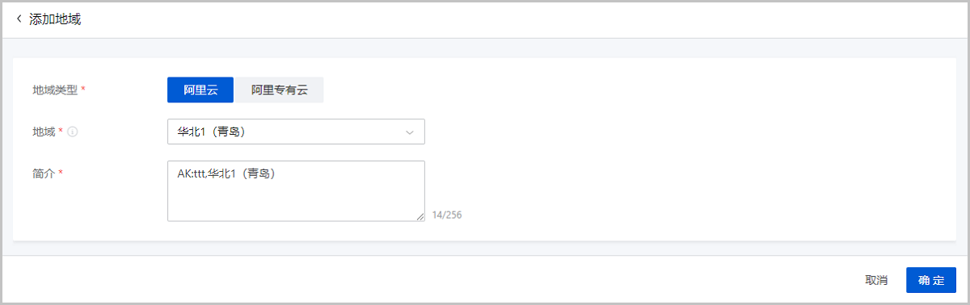The width and height of the screenshot is (970, 305).
Task: Click the info icon next to 地域
Action: (x=73, y=132)
